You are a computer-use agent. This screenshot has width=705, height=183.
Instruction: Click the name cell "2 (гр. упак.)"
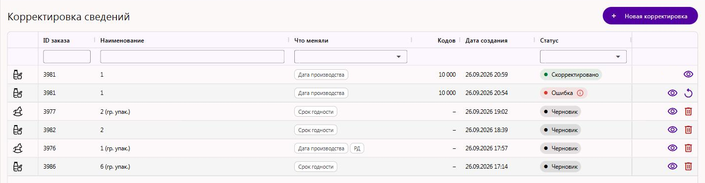(115, 111)
